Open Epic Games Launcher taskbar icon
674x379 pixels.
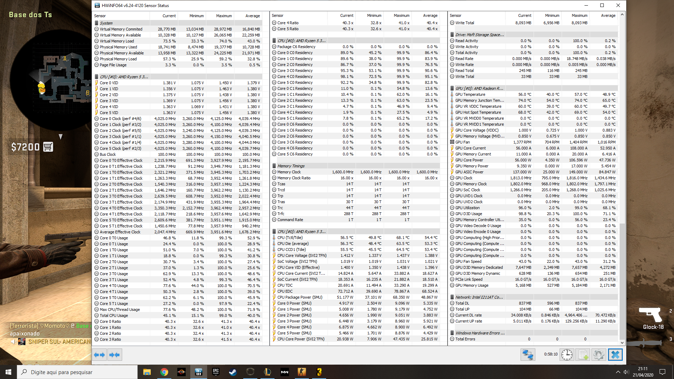click(x=216, y=372)
